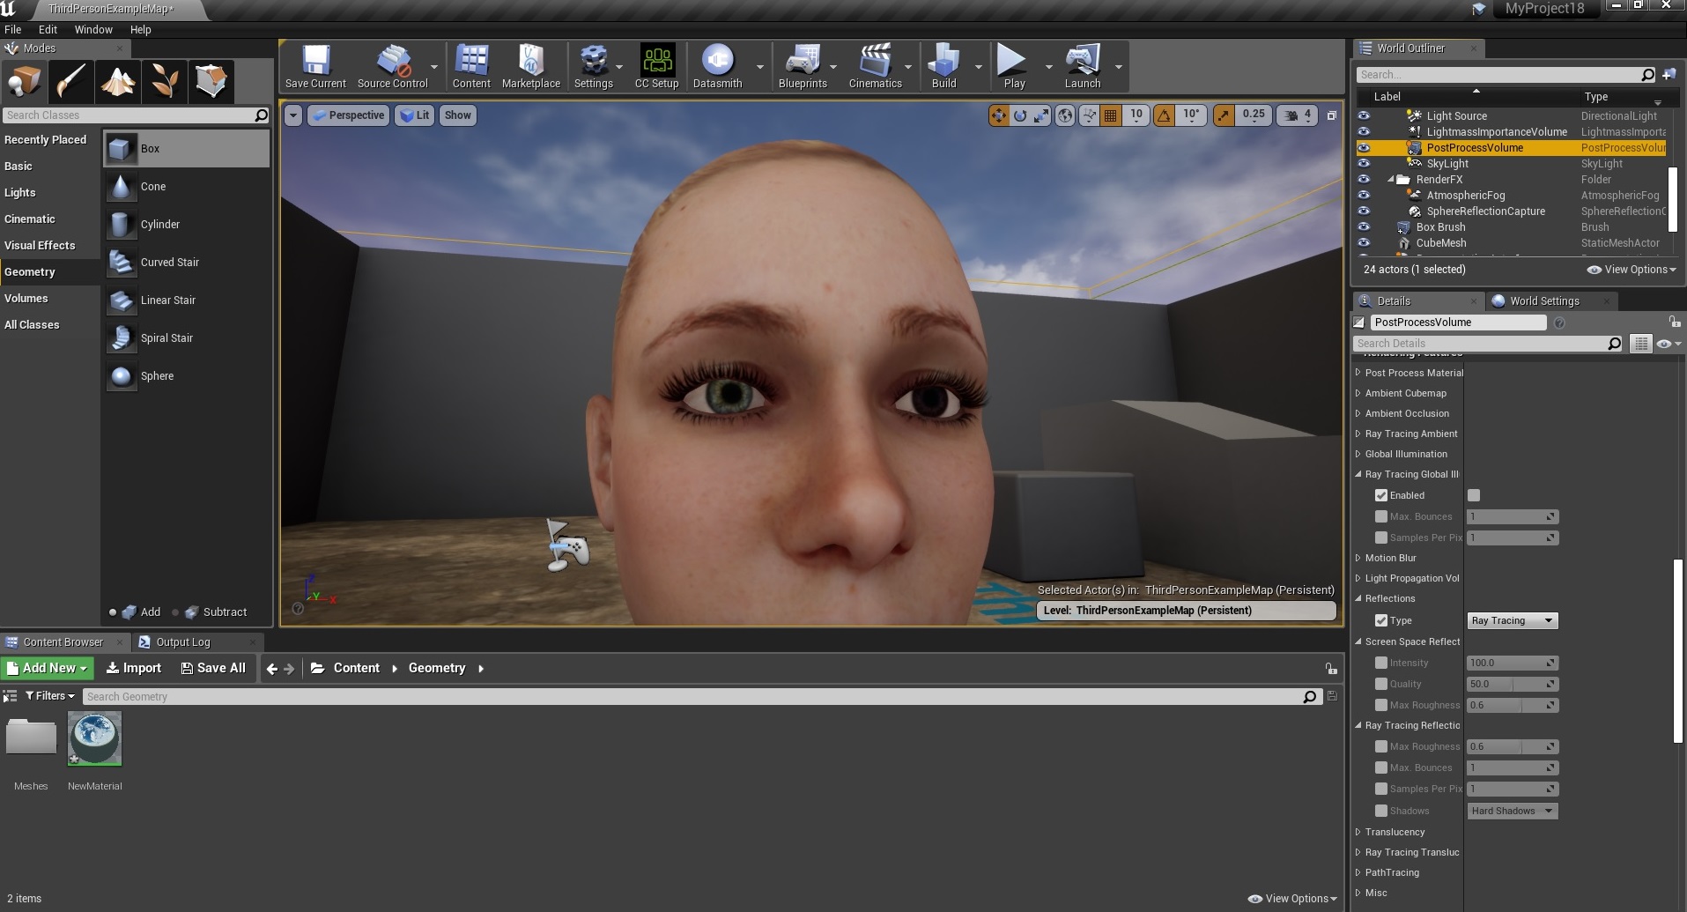Collapse the Reflections section
The height and width of the screenshot is (912, 1687).
(1358, 598)
